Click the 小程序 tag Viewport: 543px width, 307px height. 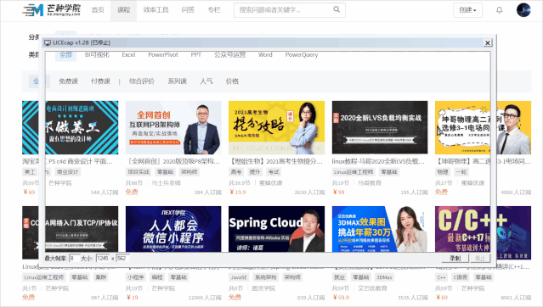click(135, 277)
